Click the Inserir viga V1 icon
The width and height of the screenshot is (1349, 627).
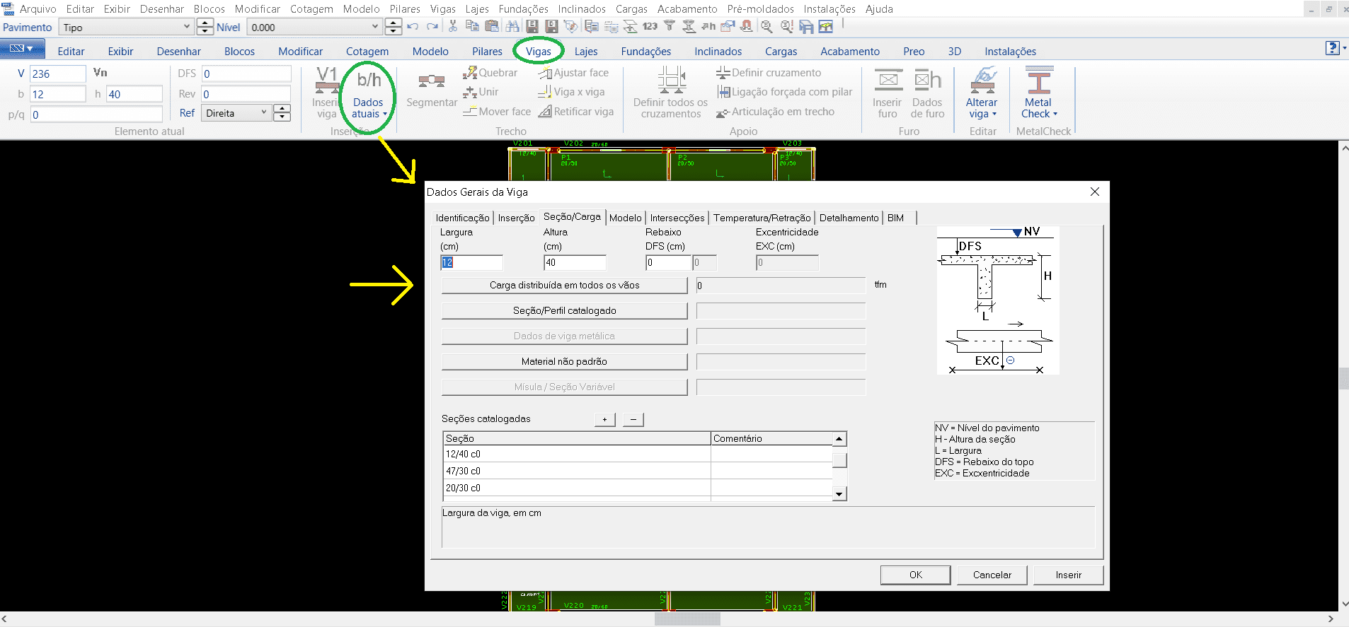(x=327, y=81)
